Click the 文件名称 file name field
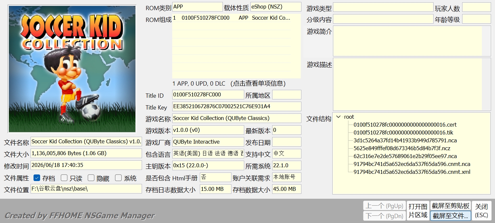 86,141
